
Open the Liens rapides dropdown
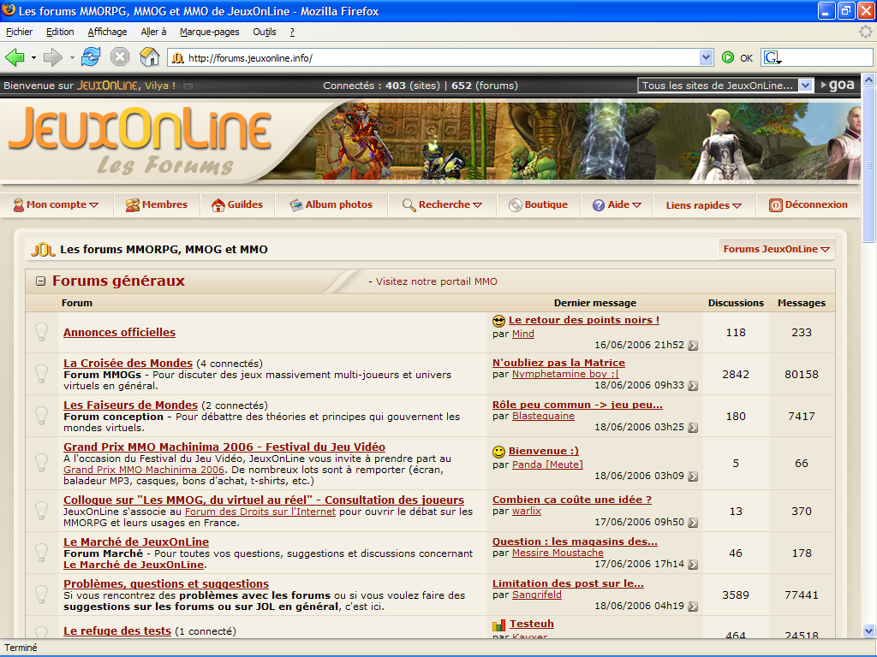pos(704,205)
